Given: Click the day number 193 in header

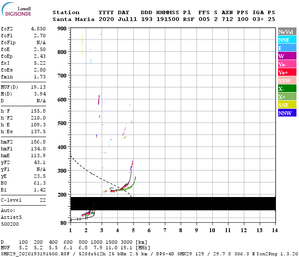Looking at the screenshot, I should 147,19.
